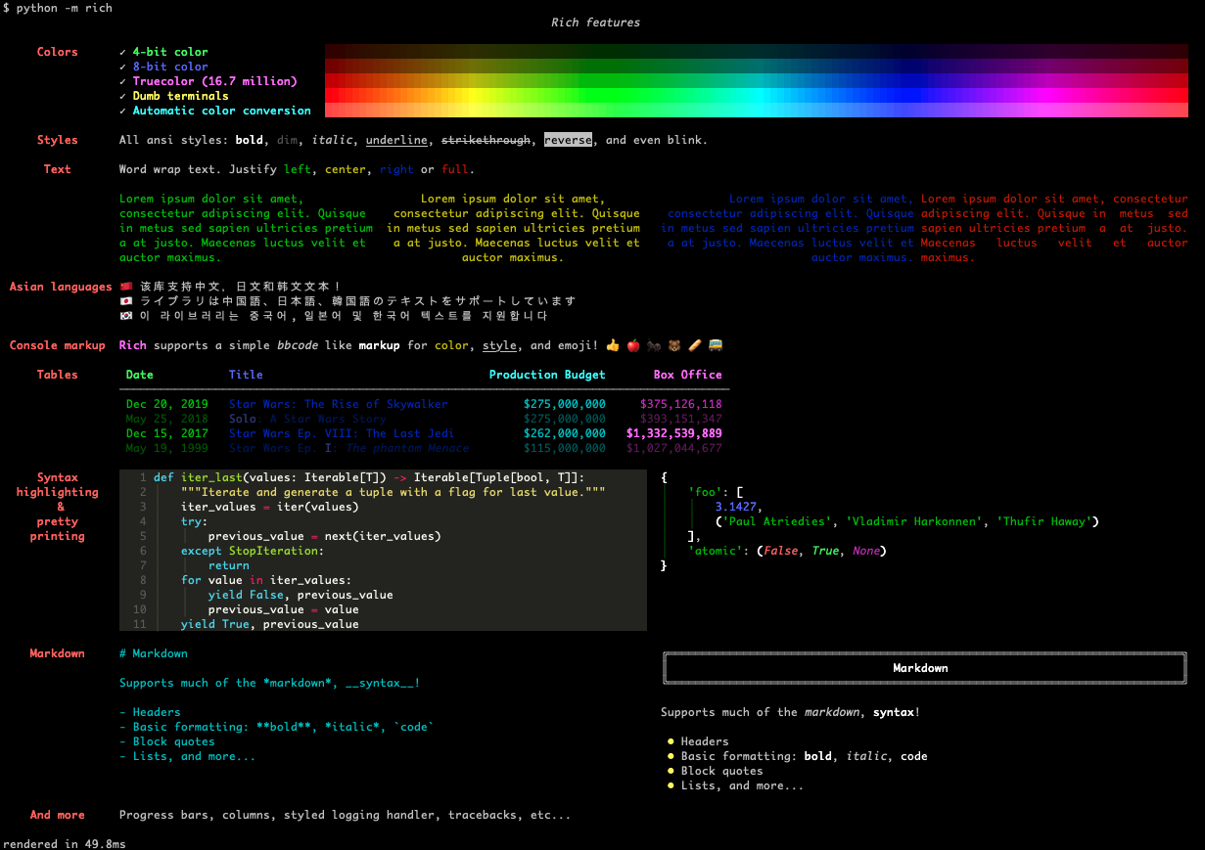
Task: Click the highlighted reverse text sample
Action: [x=567, y=140]
